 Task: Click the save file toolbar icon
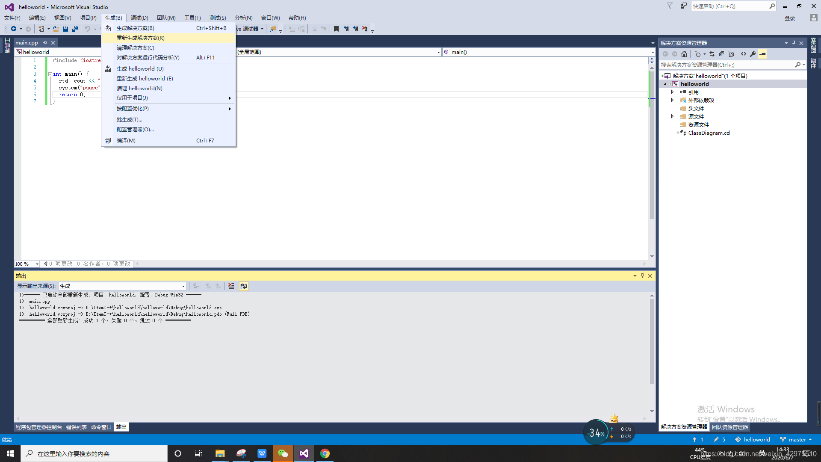click(65, 29)
